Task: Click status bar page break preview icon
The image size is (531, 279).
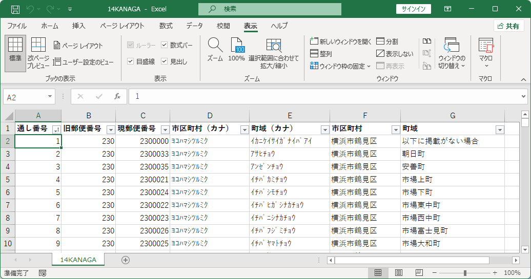Action: pos(419,272)
